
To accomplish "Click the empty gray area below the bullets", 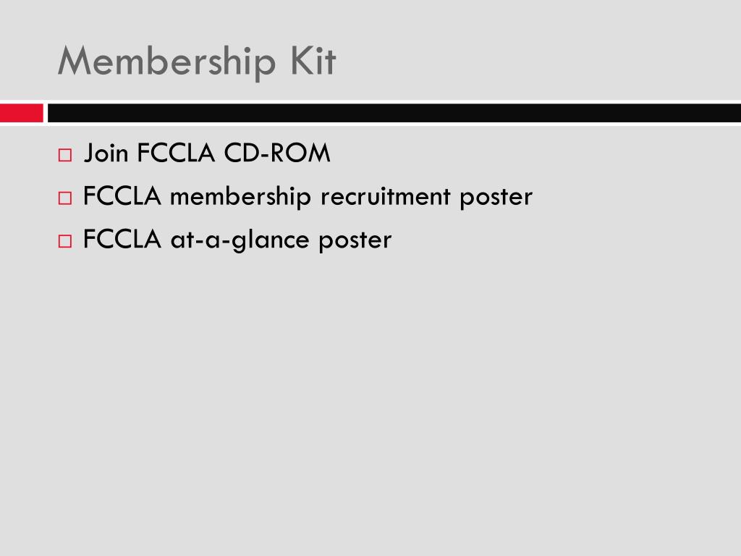I will [370, 402].
